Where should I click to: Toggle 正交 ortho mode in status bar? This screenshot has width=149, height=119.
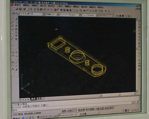(x=75, y=110)
